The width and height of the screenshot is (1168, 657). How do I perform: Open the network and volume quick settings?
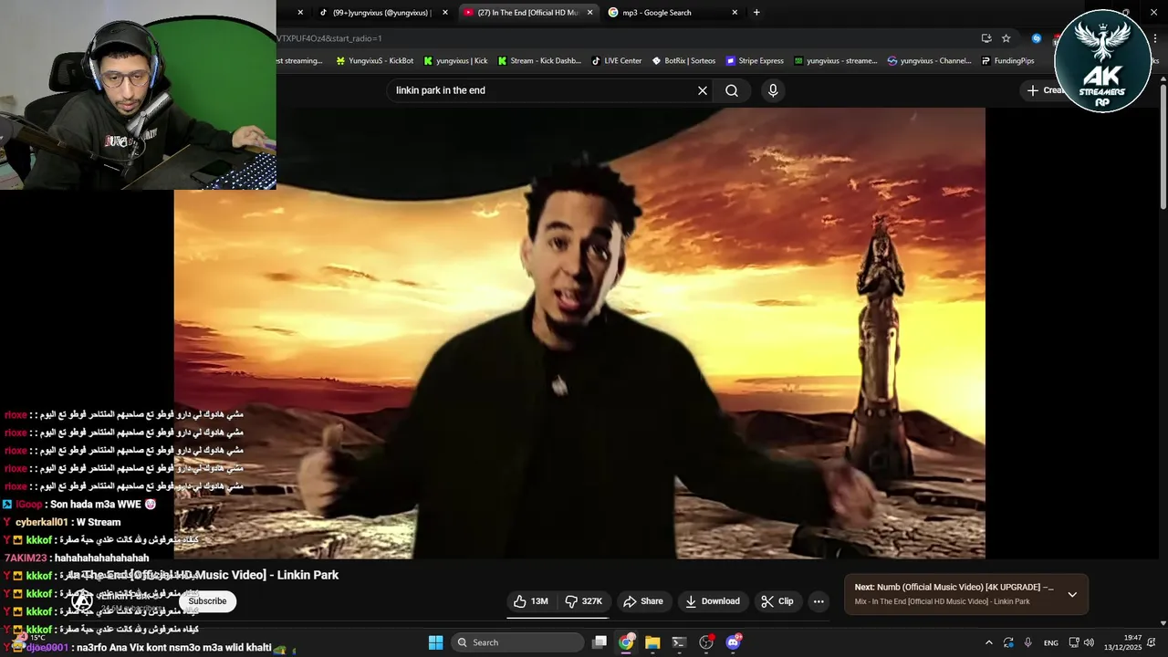click(1081, 642)
